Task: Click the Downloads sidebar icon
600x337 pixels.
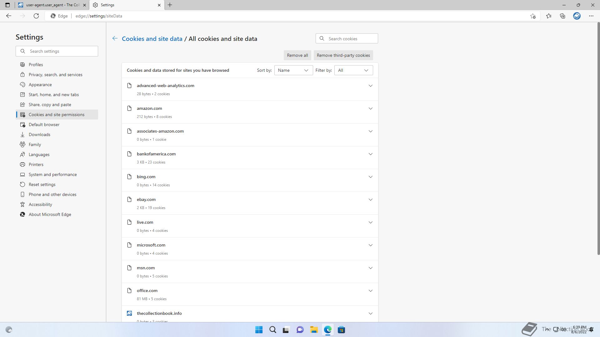Action: pos(22,134)
